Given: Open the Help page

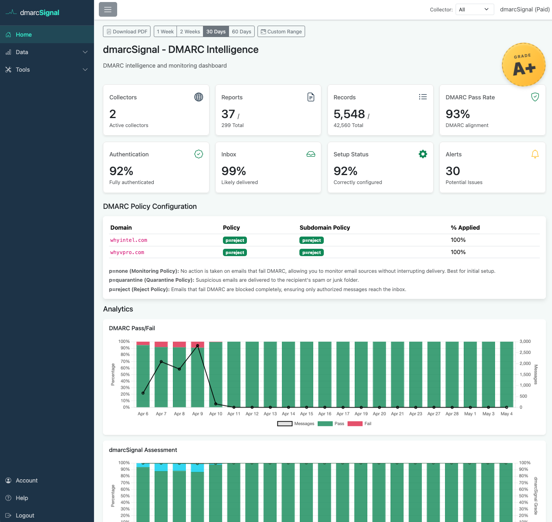Looking at the screenshot, I should click(x=47, y=498).
